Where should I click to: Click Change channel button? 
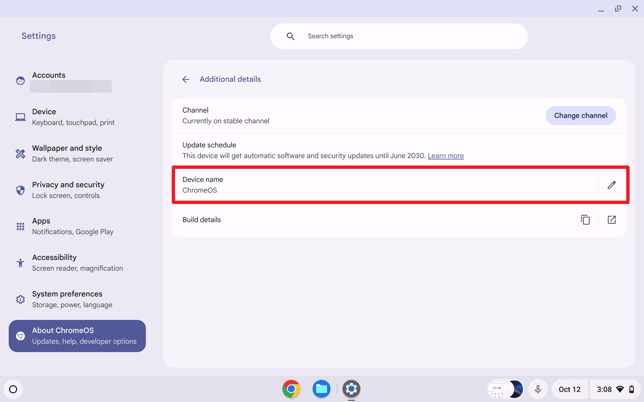coord(581,115)
